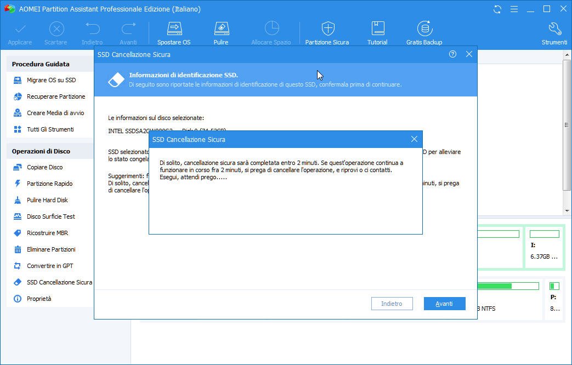Select the I: 6.37GB partition block
This screenshot has height=365, width=572.
pyautogui.click(x=544, y=248)
